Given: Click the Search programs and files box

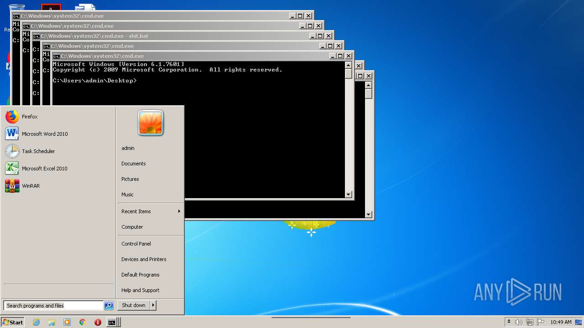Looking at the screenshot, I should [x=53, y=306].
